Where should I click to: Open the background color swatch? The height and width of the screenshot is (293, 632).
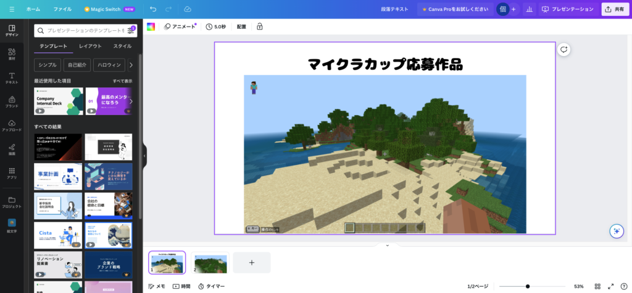point(151,26)
